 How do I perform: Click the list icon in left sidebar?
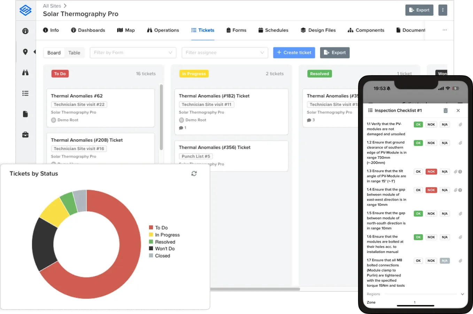25,93
